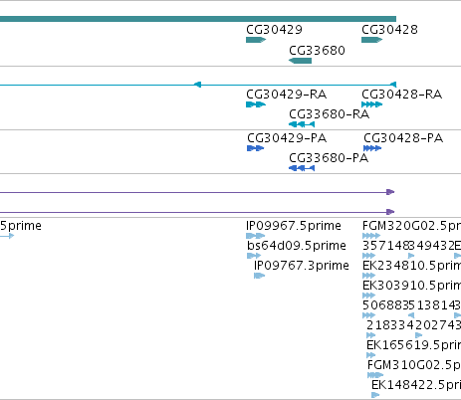Select CG33680-PA protein glyph
This screenshot has height=400, width=461.
(302, 168)
